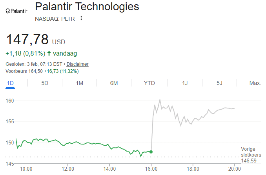Click the after-hours gray line peak
This screenshot has height=175, width=266.
[x=160, y=100]
